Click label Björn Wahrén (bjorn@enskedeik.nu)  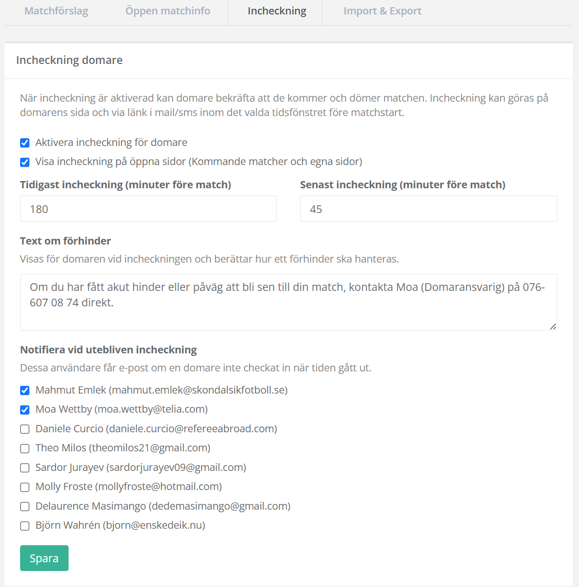[120, 525]
